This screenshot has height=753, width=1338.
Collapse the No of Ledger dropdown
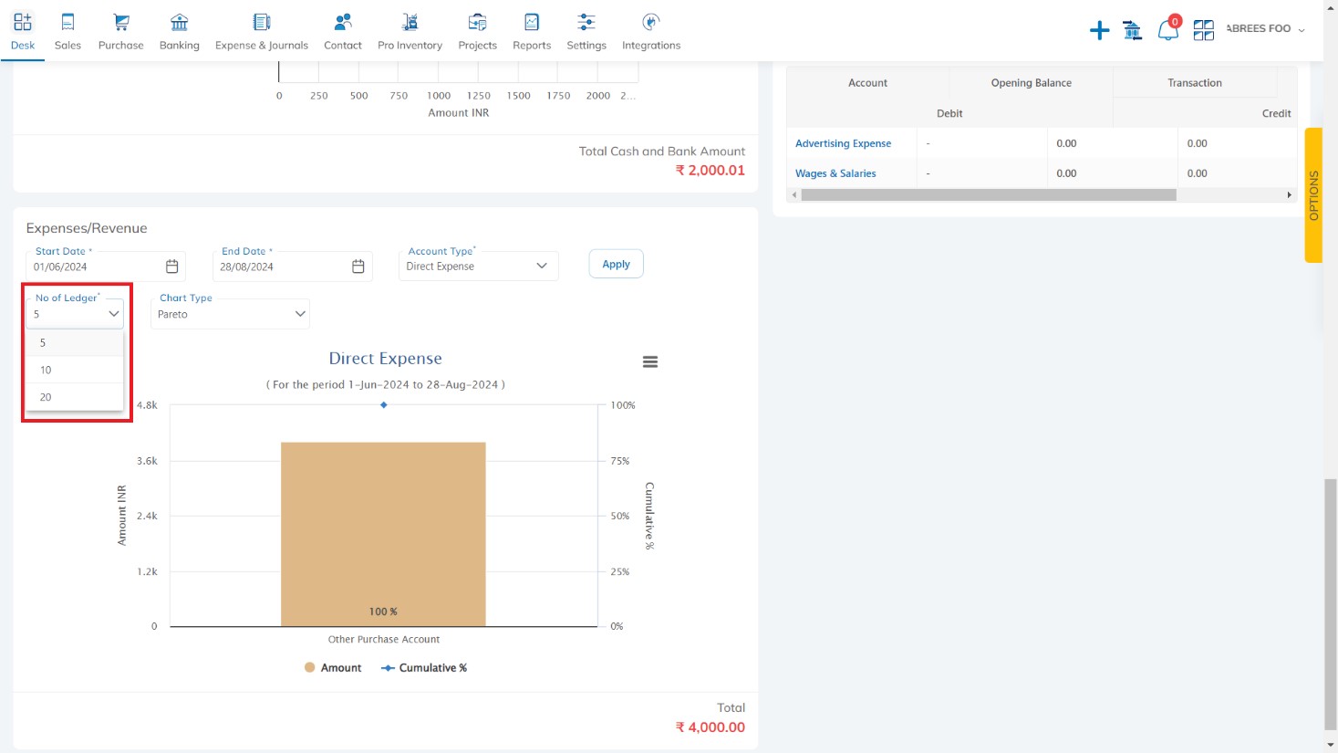pyautogui.click(x=75, y=313)
